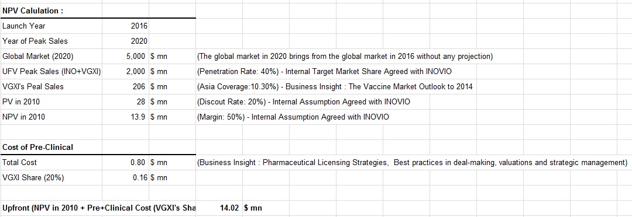This screenshot has width=632, height=217.
Task: Select the Asia Coverage 10.30% note cell
Action: (x=335, y=86)
